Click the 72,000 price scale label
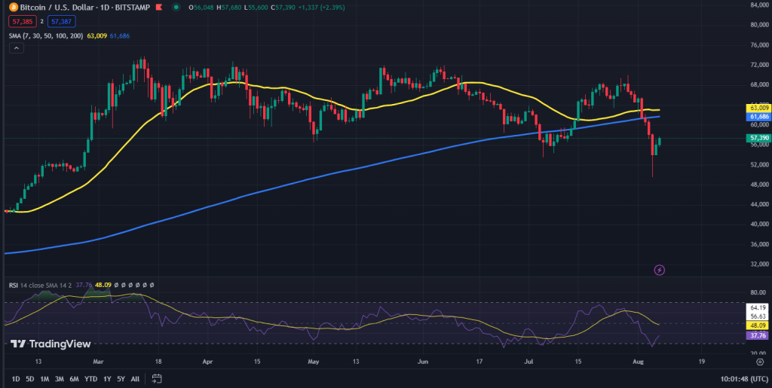The width and height of the screenshot is (772, 388). click(x=760, y=65)
